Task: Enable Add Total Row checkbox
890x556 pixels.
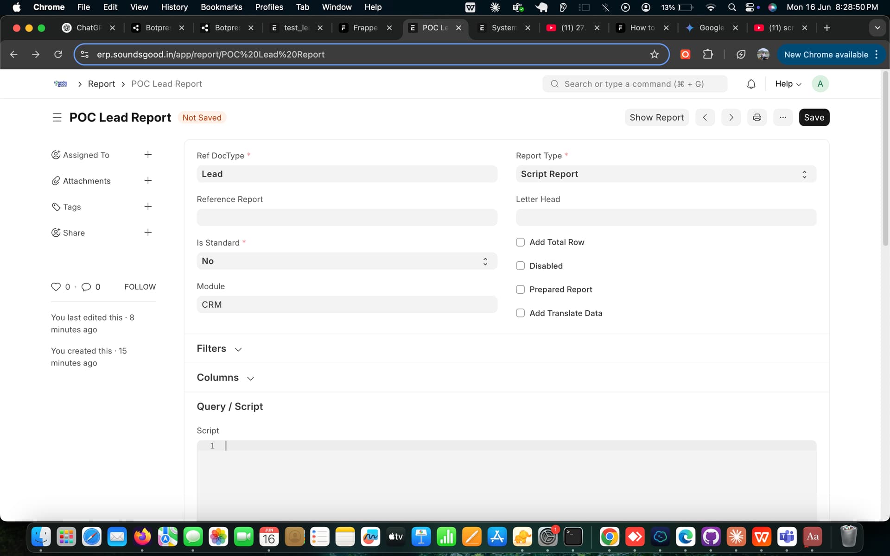Action: pos(520,242)
